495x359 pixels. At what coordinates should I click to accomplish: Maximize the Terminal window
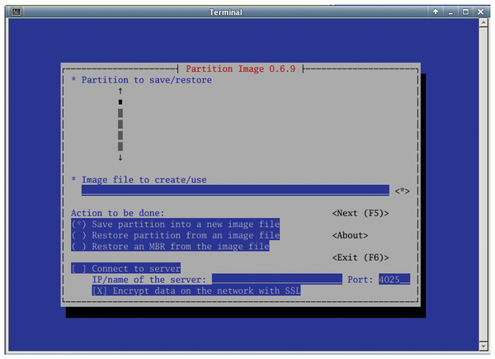(x=465, y=12)
